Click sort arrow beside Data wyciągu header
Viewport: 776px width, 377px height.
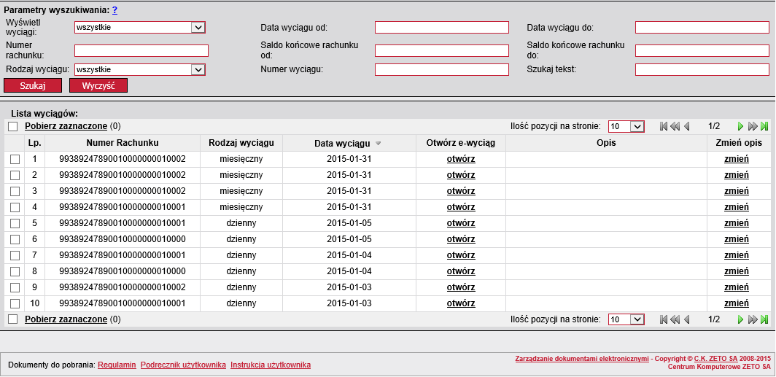(378, 144)
